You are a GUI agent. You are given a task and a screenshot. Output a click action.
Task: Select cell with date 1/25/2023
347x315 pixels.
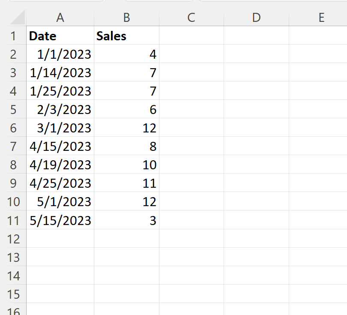[60, 90]
